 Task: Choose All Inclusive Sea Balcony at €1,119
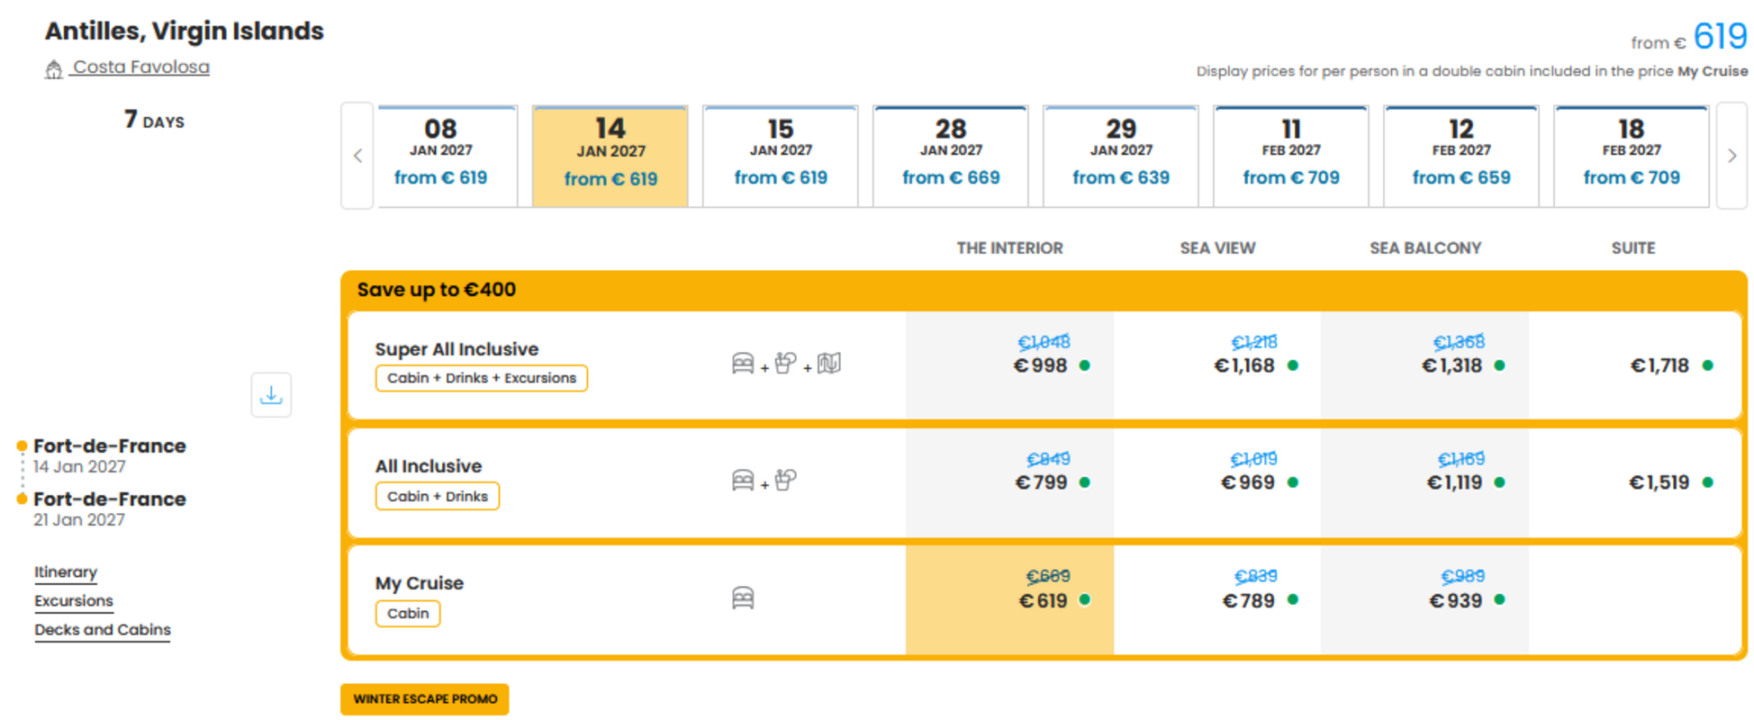(x=1424, y=482)
